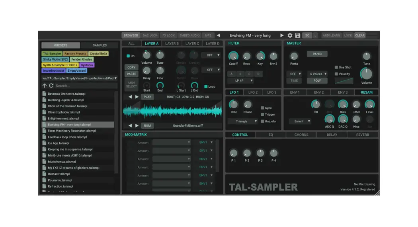418x227 pixels.
Task: Click the sample waveform display
Action: tap(172, 111)
